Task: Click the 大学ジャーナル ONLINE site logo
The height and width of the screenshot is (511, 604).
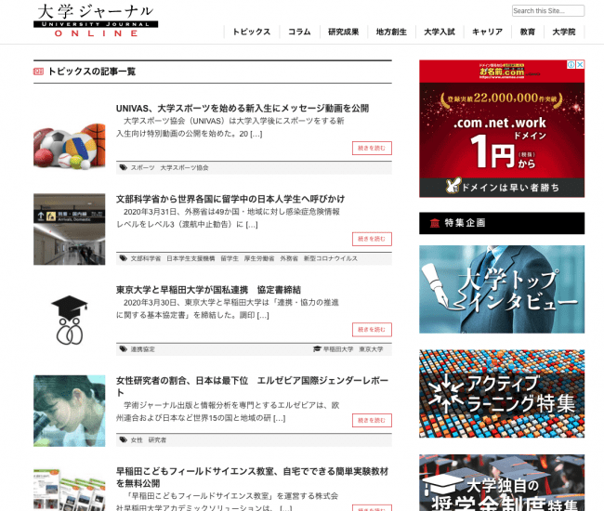Action: tap(96, 20)
